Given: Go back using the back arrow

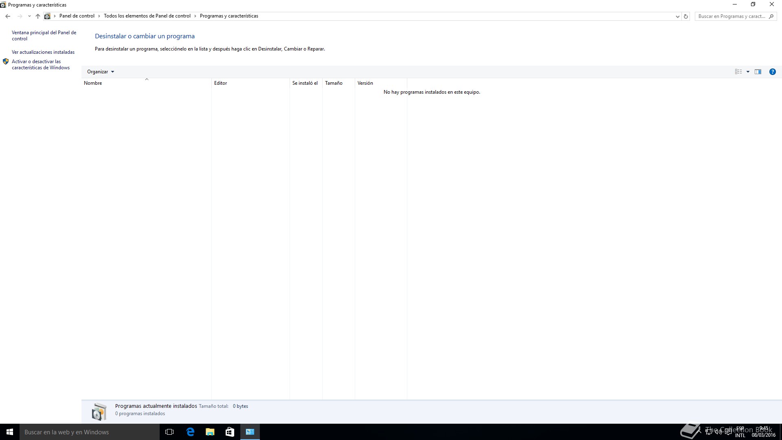Looking at the screenshot, I should [x=8, y=16].
